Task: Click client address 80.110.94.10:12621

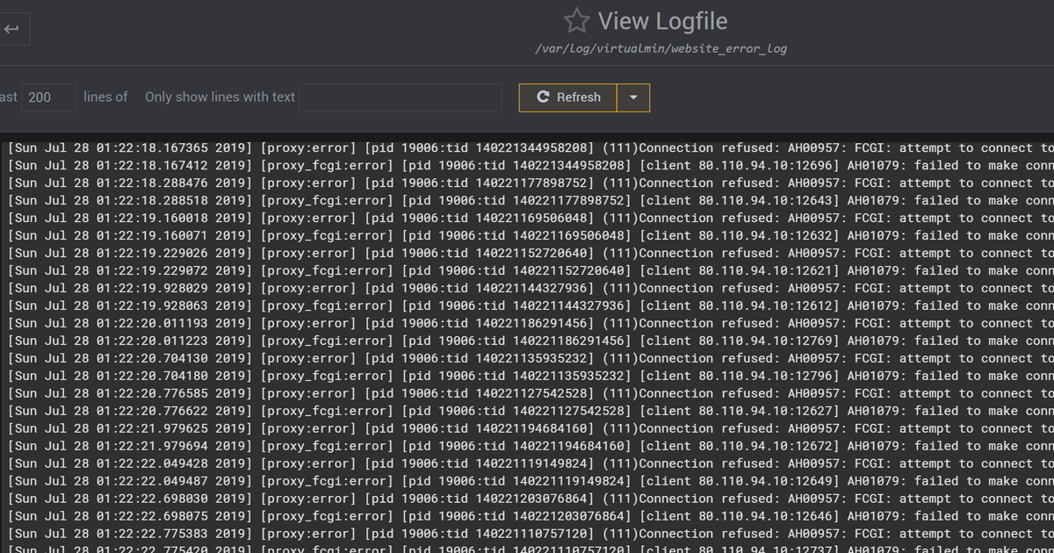Action: coord(766,270)
